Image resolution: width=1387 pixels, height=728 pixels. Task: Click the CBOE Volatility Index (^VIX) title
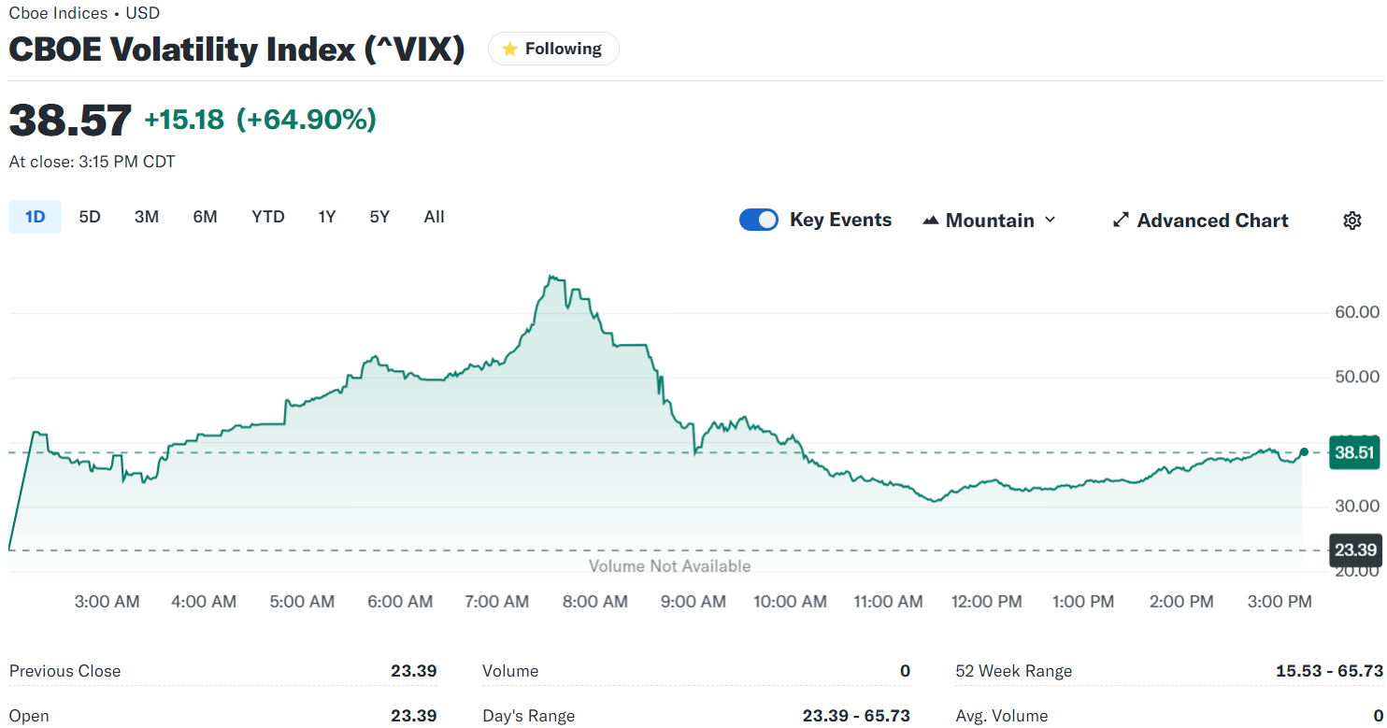(236, 49)
